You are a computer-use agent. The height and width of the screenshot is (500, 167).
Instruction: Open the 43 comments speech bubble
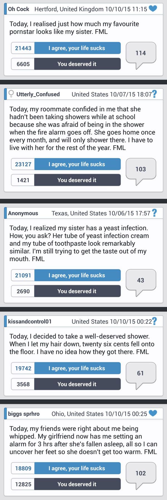(x=141, y=280)
